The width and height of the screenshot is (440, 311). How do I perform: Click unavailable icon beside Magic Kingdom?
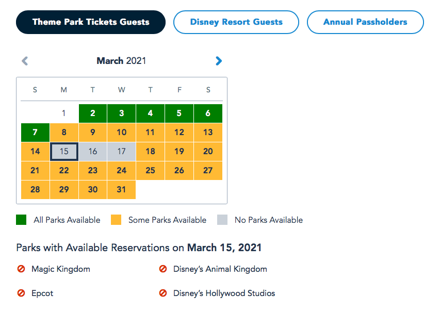click(x=21, y=269)
